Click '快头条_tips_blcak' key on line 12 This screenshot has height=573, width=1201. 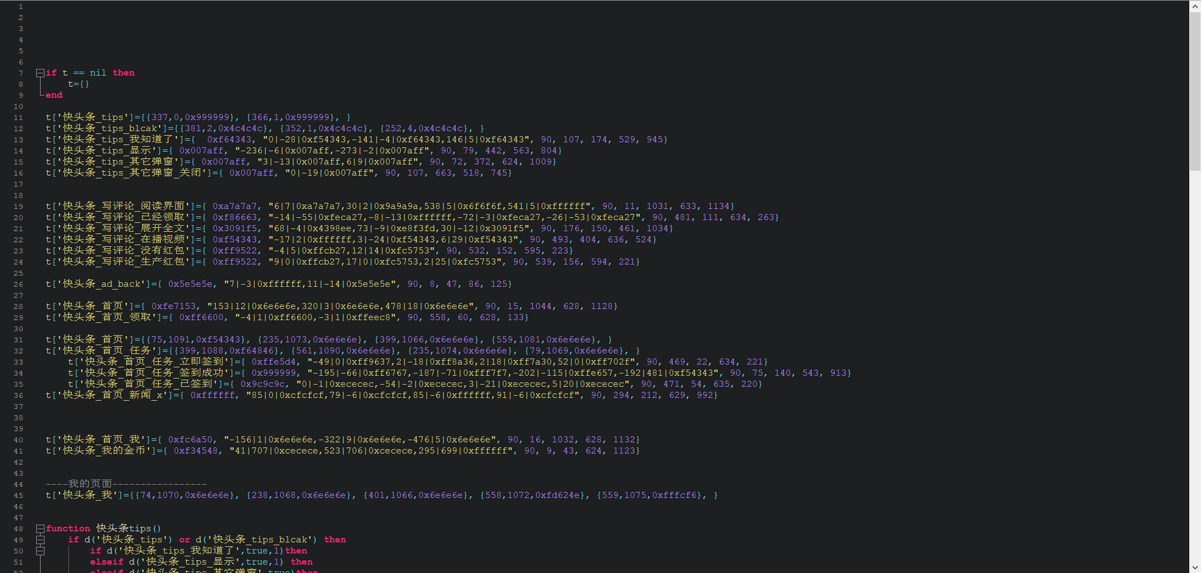tap(110, 128)
